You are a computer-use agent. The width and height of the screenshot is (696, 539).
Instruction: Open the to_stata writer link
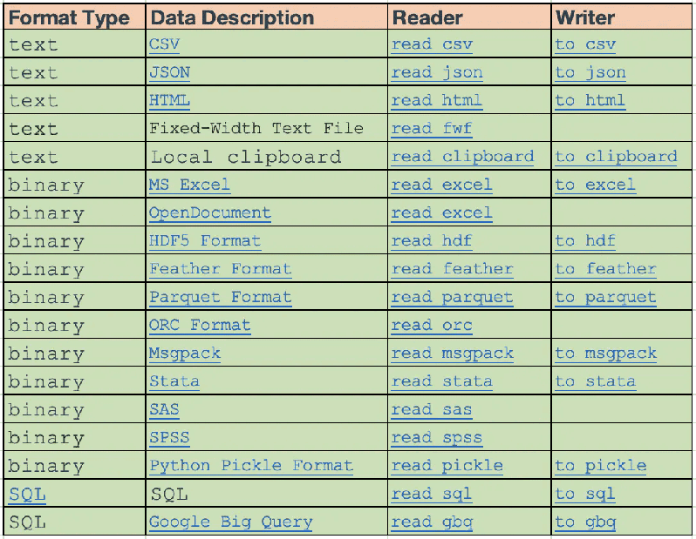[x=595, y=381]
